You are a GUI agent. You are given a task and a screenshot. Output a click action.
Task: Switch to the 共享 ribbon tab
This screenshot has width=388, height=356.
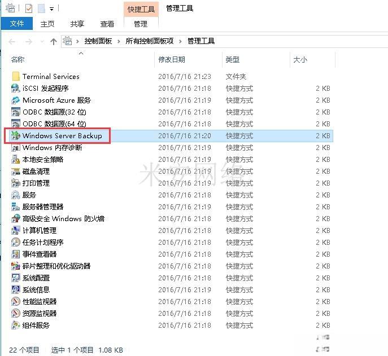pyautogui.click(x=77, y=24)
